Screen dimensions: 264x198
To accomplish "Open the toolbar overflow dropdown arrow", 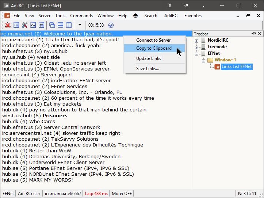I will point(80,25).
